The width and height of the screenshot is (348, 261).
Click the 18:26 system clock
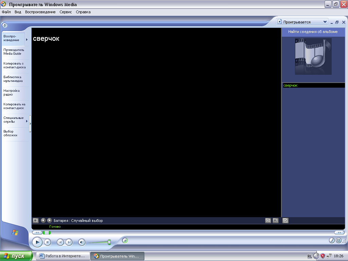338,256
